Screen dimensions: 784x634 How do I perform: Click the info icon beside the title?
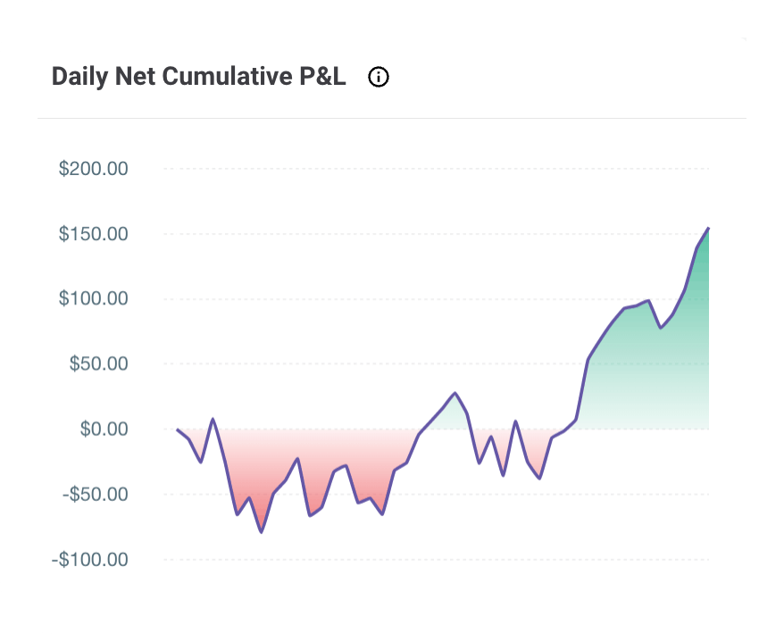pos(379,77)
